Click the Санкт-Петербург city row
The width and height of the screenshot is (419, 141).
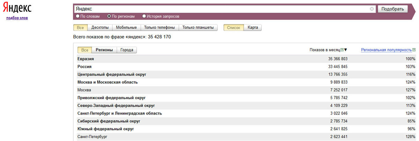(93, 136)
